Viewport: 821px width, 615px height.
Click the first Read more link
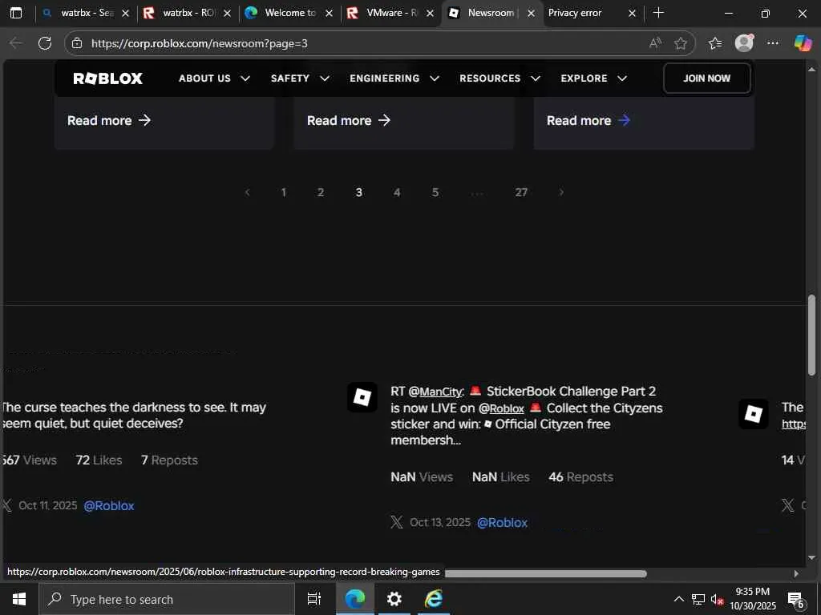point(109,120)
